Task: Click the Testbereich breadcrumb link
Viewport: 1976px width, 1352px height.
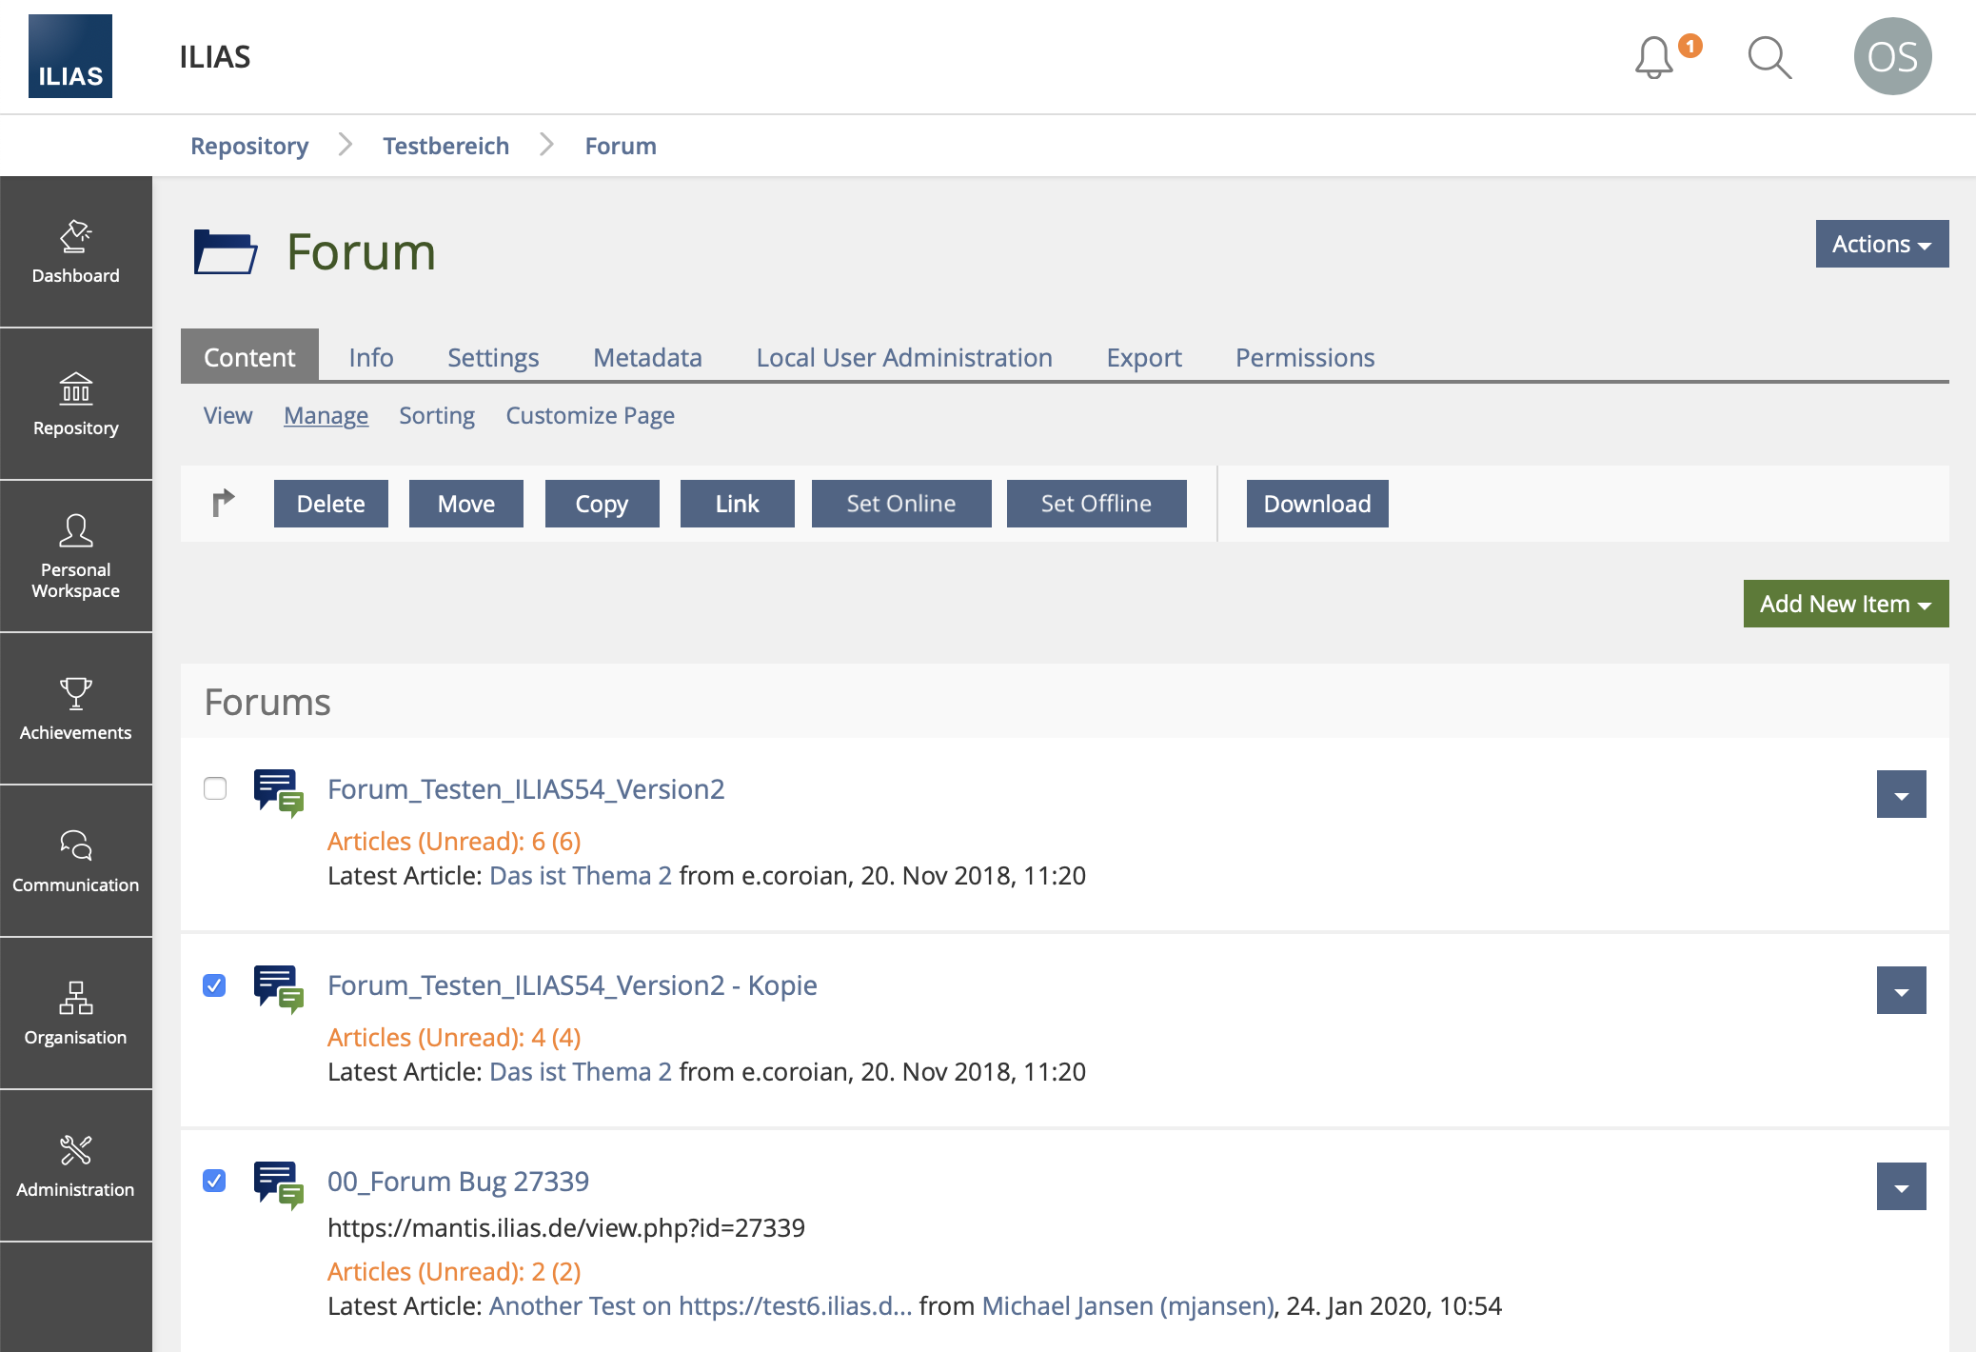Action: 445,146
